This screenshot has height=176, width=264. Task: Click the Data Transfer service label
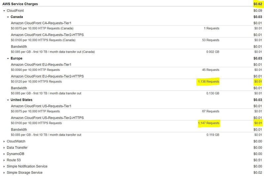pos(17,148)
